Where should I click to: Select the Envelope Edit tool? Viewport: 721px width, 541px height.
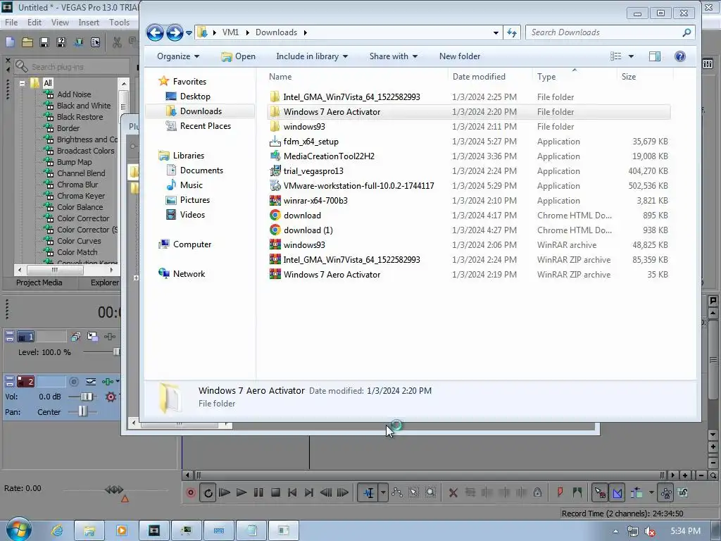tap(397, 492)
